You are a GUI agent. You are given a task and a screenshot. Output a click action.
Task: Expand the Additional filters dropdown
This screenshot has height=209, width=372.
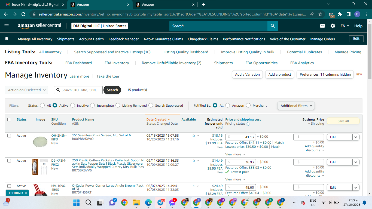[x=296, y=106]
